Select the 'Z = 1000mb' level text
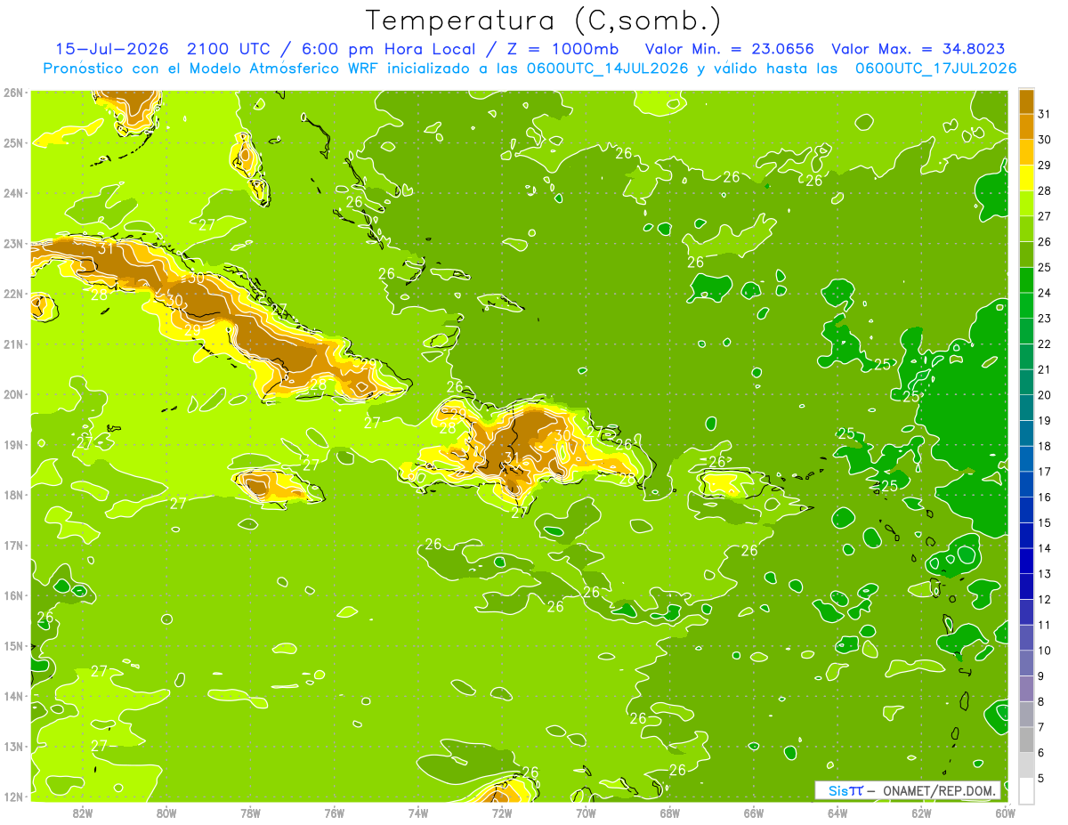This screenshot has height=825, width=1068. click(x=562, y=49)
